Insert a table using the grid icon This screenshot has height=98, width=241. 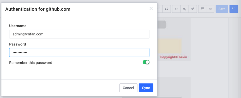click(203, 9)
